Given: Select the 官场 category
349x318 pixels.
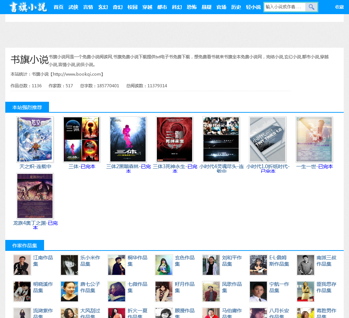Looking at the screenshot, I should pos(221,7).
